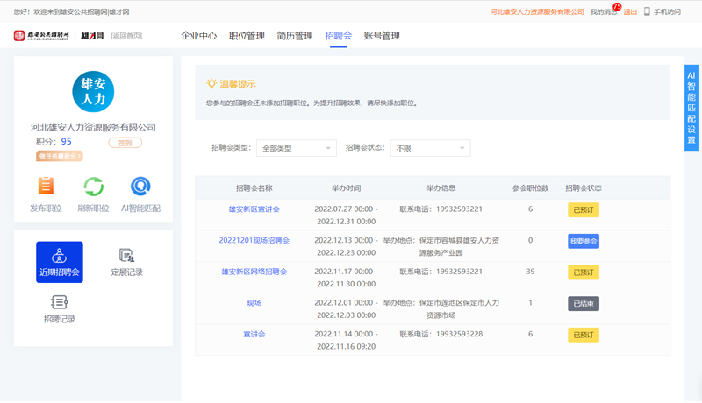
Task: Open the 简历管理 tab
Action: (294, 36)
